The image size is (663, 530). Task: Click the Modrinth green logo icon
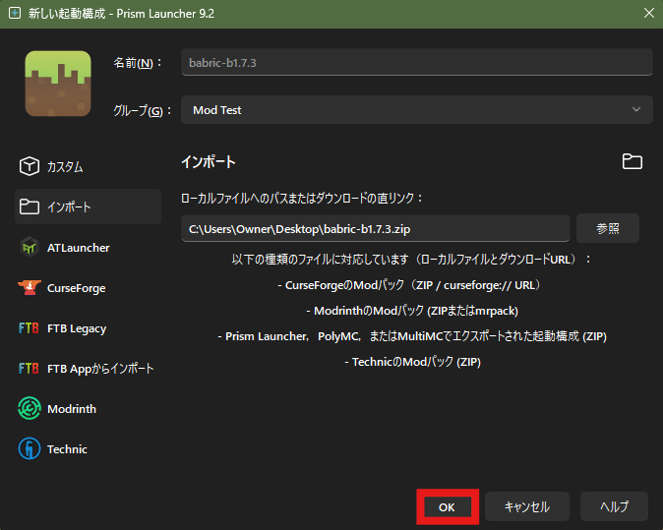click(30, 409)
